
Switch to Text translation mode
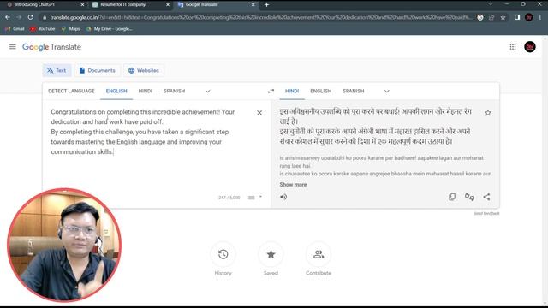[x=57, y=70]
